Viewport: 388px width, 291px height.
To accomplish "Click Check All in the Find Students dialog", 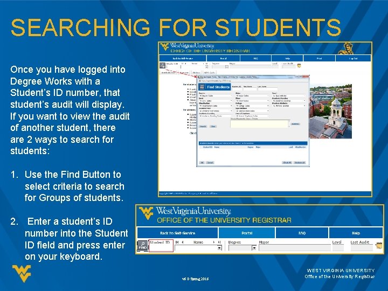I will coord(287,163).
